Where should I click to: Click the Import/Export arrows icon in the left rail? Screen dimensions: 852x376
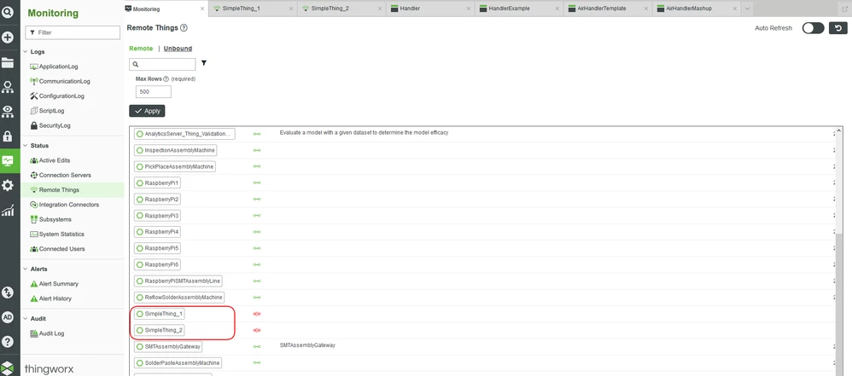(8, 293)
